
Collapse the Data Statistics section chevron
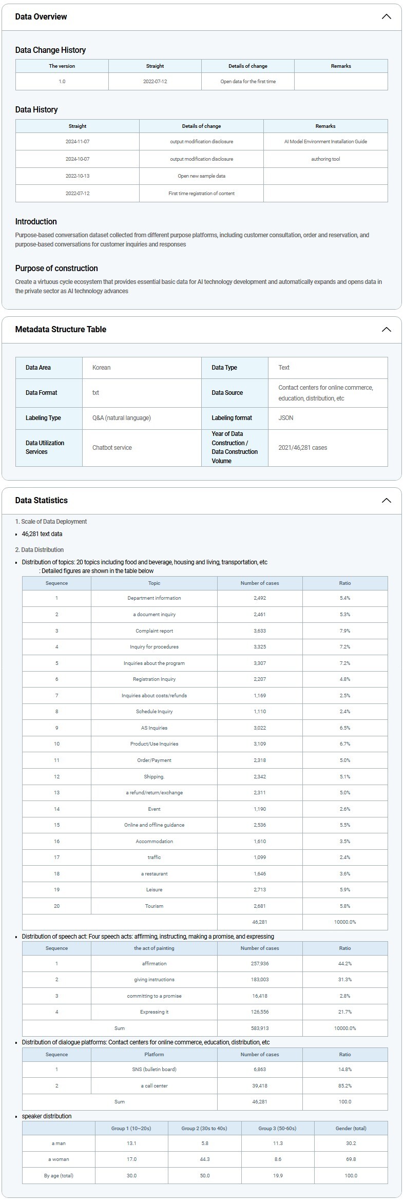coord(386,501)
